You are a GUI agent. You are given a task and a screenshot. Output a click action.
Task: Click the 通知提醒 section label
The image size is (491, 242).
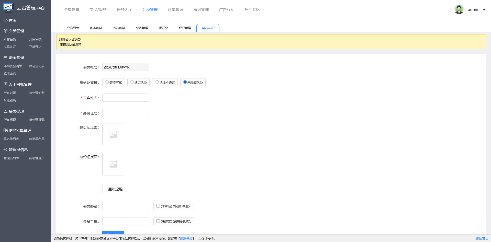point(115,189)
